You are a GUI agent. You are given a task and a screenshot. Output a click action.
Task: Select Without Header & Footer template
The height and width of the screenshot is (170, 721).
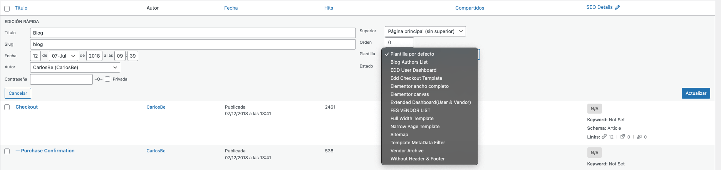[418, 159]
